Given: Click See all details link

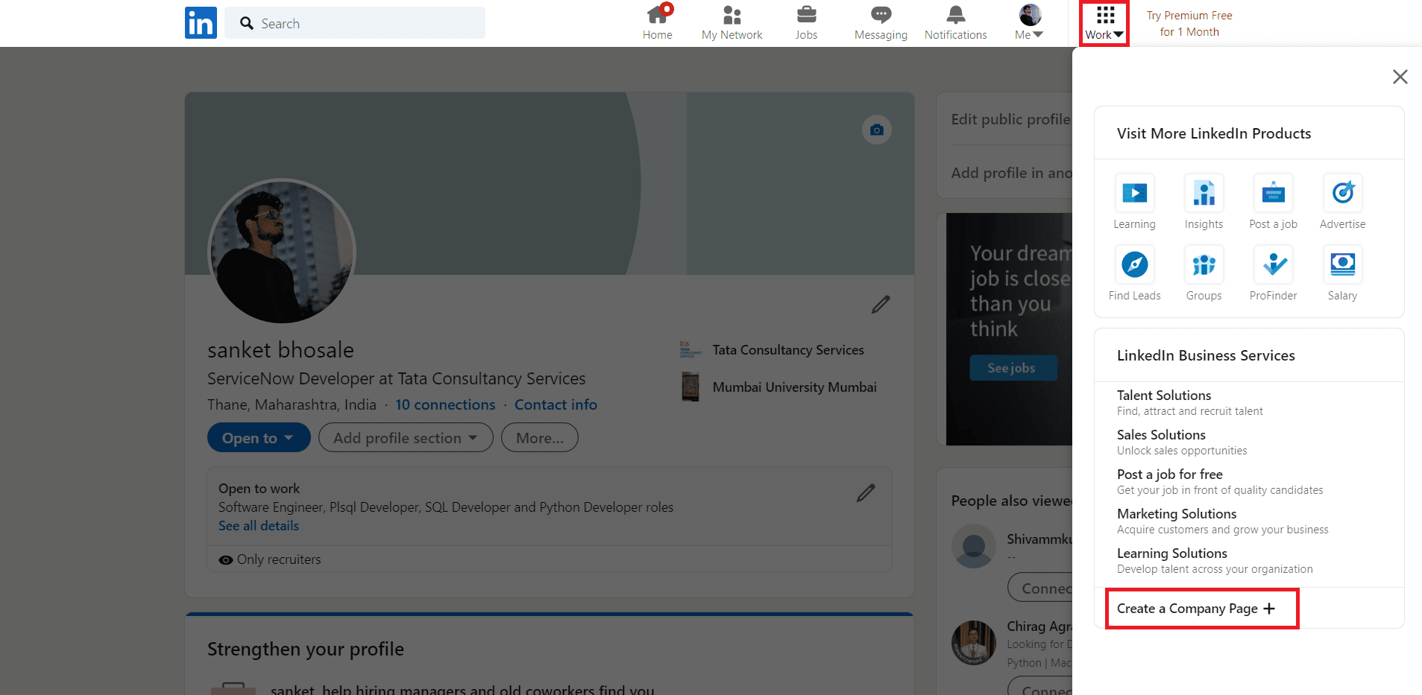Looking at the screenshot, I should [259, 526].
